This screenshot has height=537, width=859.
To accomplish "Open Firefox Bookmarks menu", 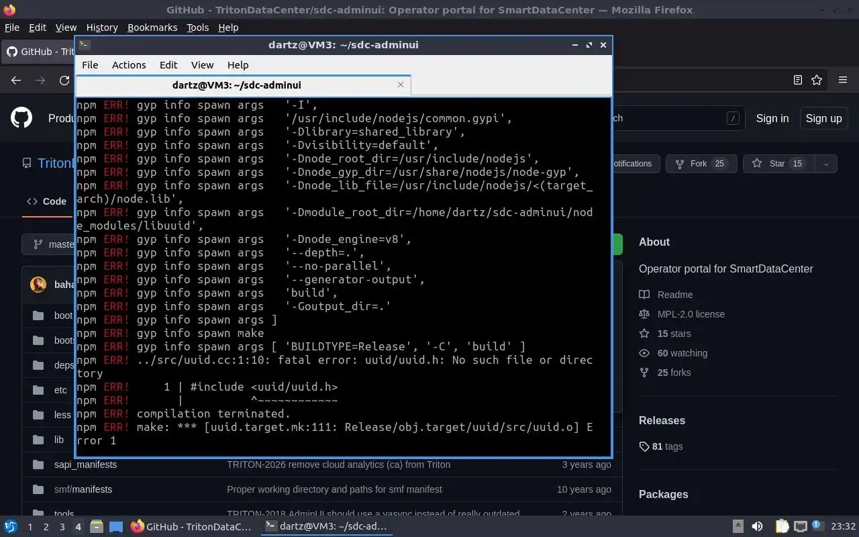I will [152, 28].
